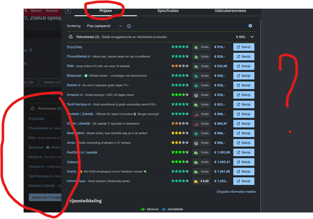This screenshot has height=219, width=313.
Task: Open the Mobiel.nl shop link
Action: click(x=74, y=85)
